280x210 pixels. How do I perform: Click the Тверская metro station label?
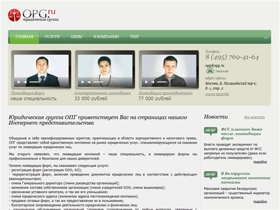point(222,71)
